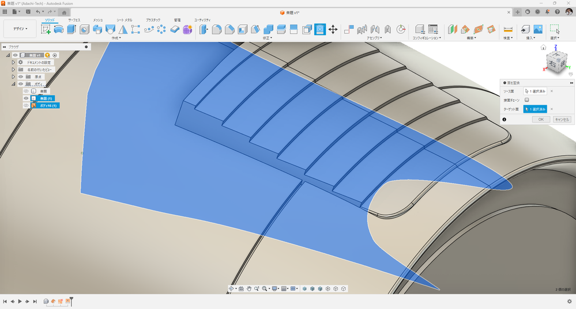Hide the 無題 (1) body

click(x=26, y=98)
